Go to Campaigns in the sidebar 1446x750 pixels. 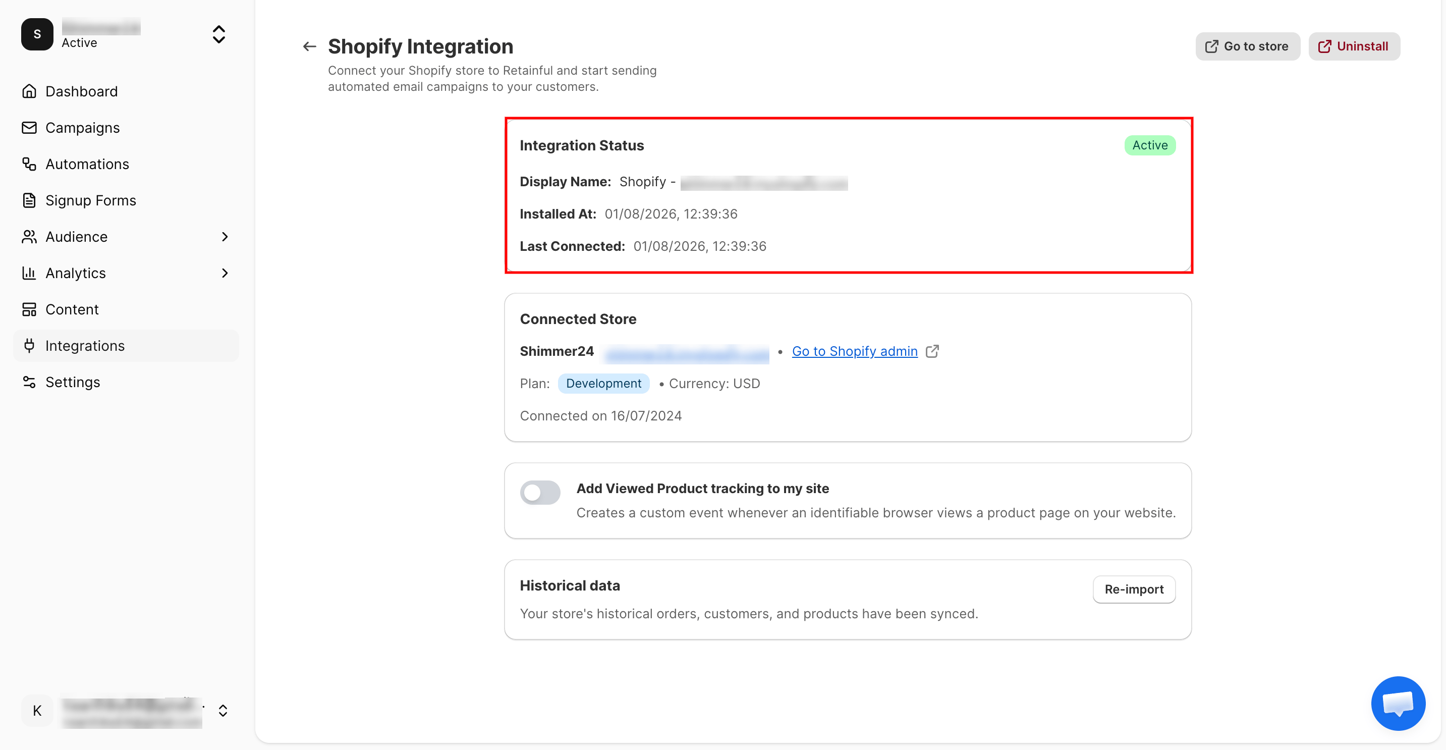coord(126,127)
